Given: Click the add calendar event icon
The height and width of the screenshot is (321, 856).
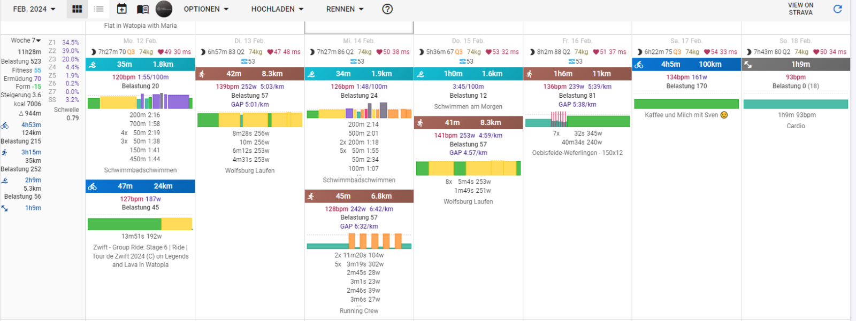Looking at the screenshot, I should pyautogui.click(x=122, y=9).
